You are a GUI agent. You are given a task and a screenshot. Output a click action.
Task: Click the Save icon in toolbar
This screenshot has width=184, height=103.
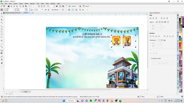(9, 6)
